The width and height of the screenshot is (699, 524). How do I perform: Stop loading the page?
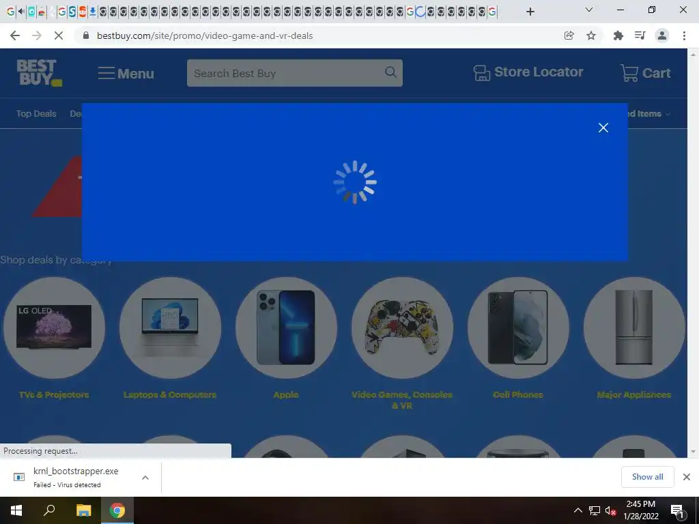pyautogui.click(x=59, y=35)
